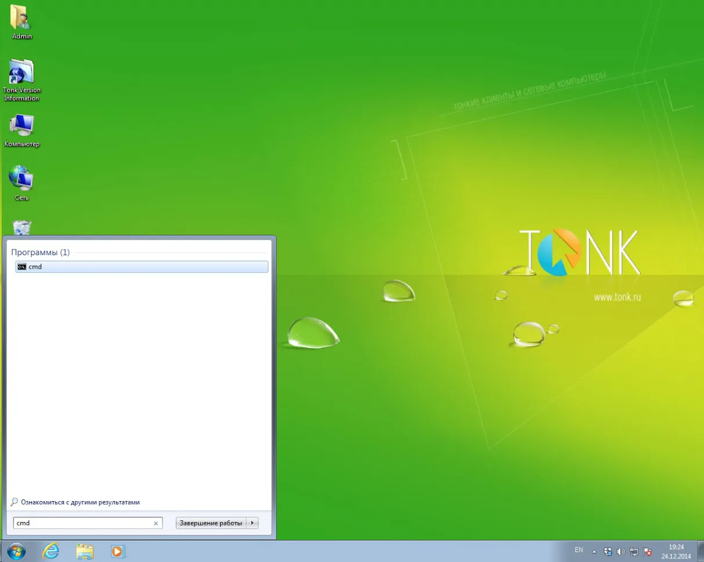Clear the search box with the X
704x562 pixels.
pos(156,523)
